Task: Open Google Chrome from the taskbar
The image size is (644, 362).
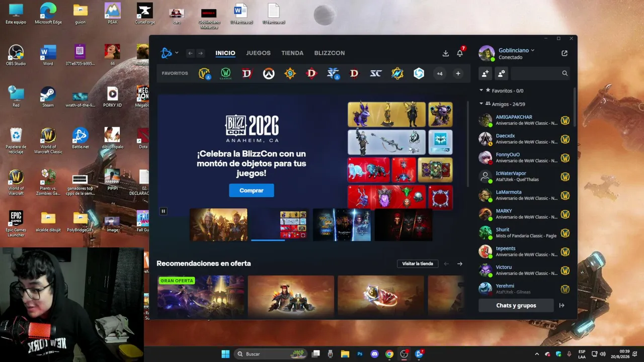Action: 389,354
